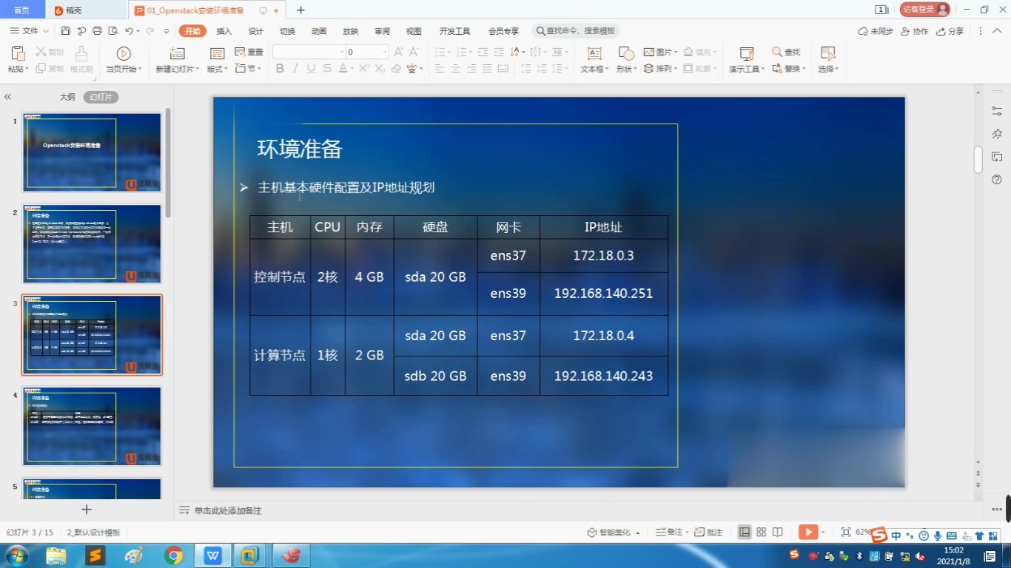Open the font color dropdown arrow
This screenshot has width=1011, height=568.
point(352,69)
